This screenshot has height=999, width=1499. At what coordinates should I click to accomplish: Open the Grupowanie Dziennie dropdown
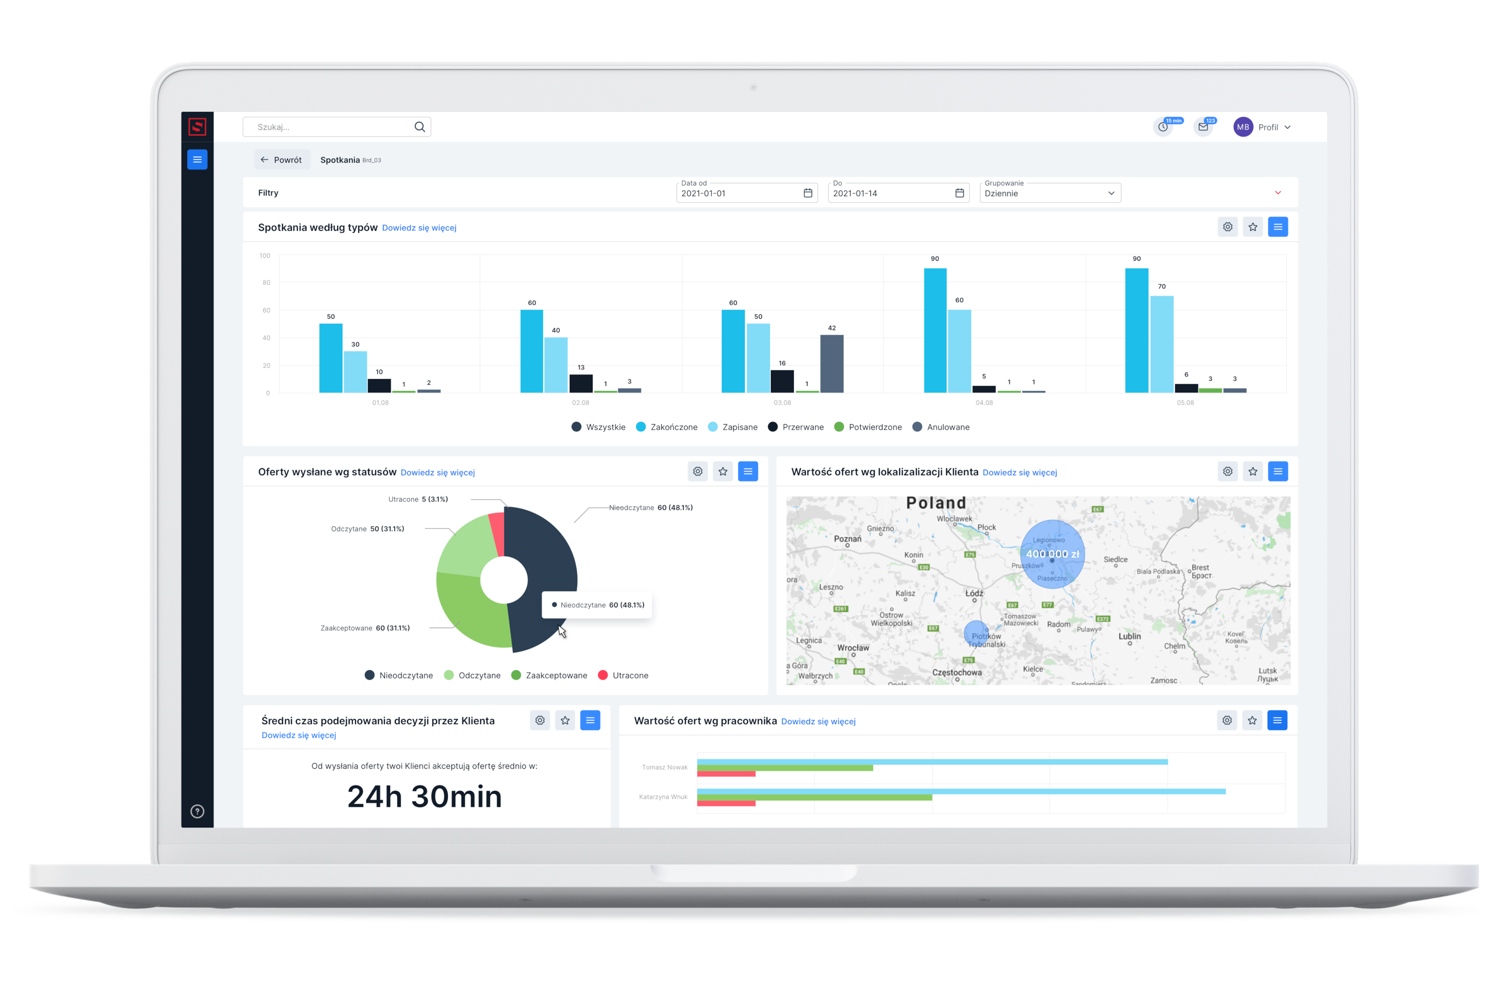tap(1049, 192)
